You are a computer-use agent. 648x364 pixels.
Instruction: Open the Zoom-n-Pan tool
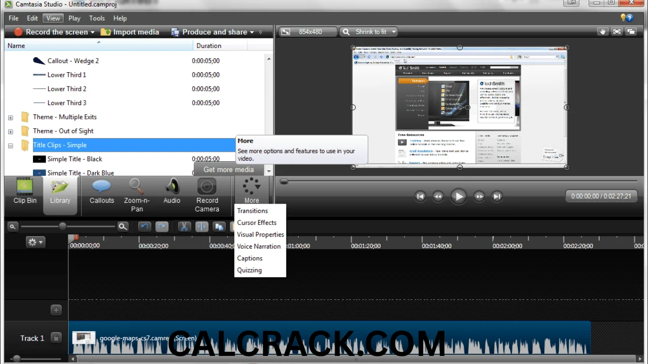coord(137,195)
